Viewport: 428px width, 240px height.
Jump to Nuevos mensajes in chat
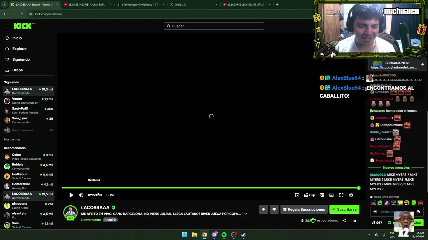coord(396,168)
